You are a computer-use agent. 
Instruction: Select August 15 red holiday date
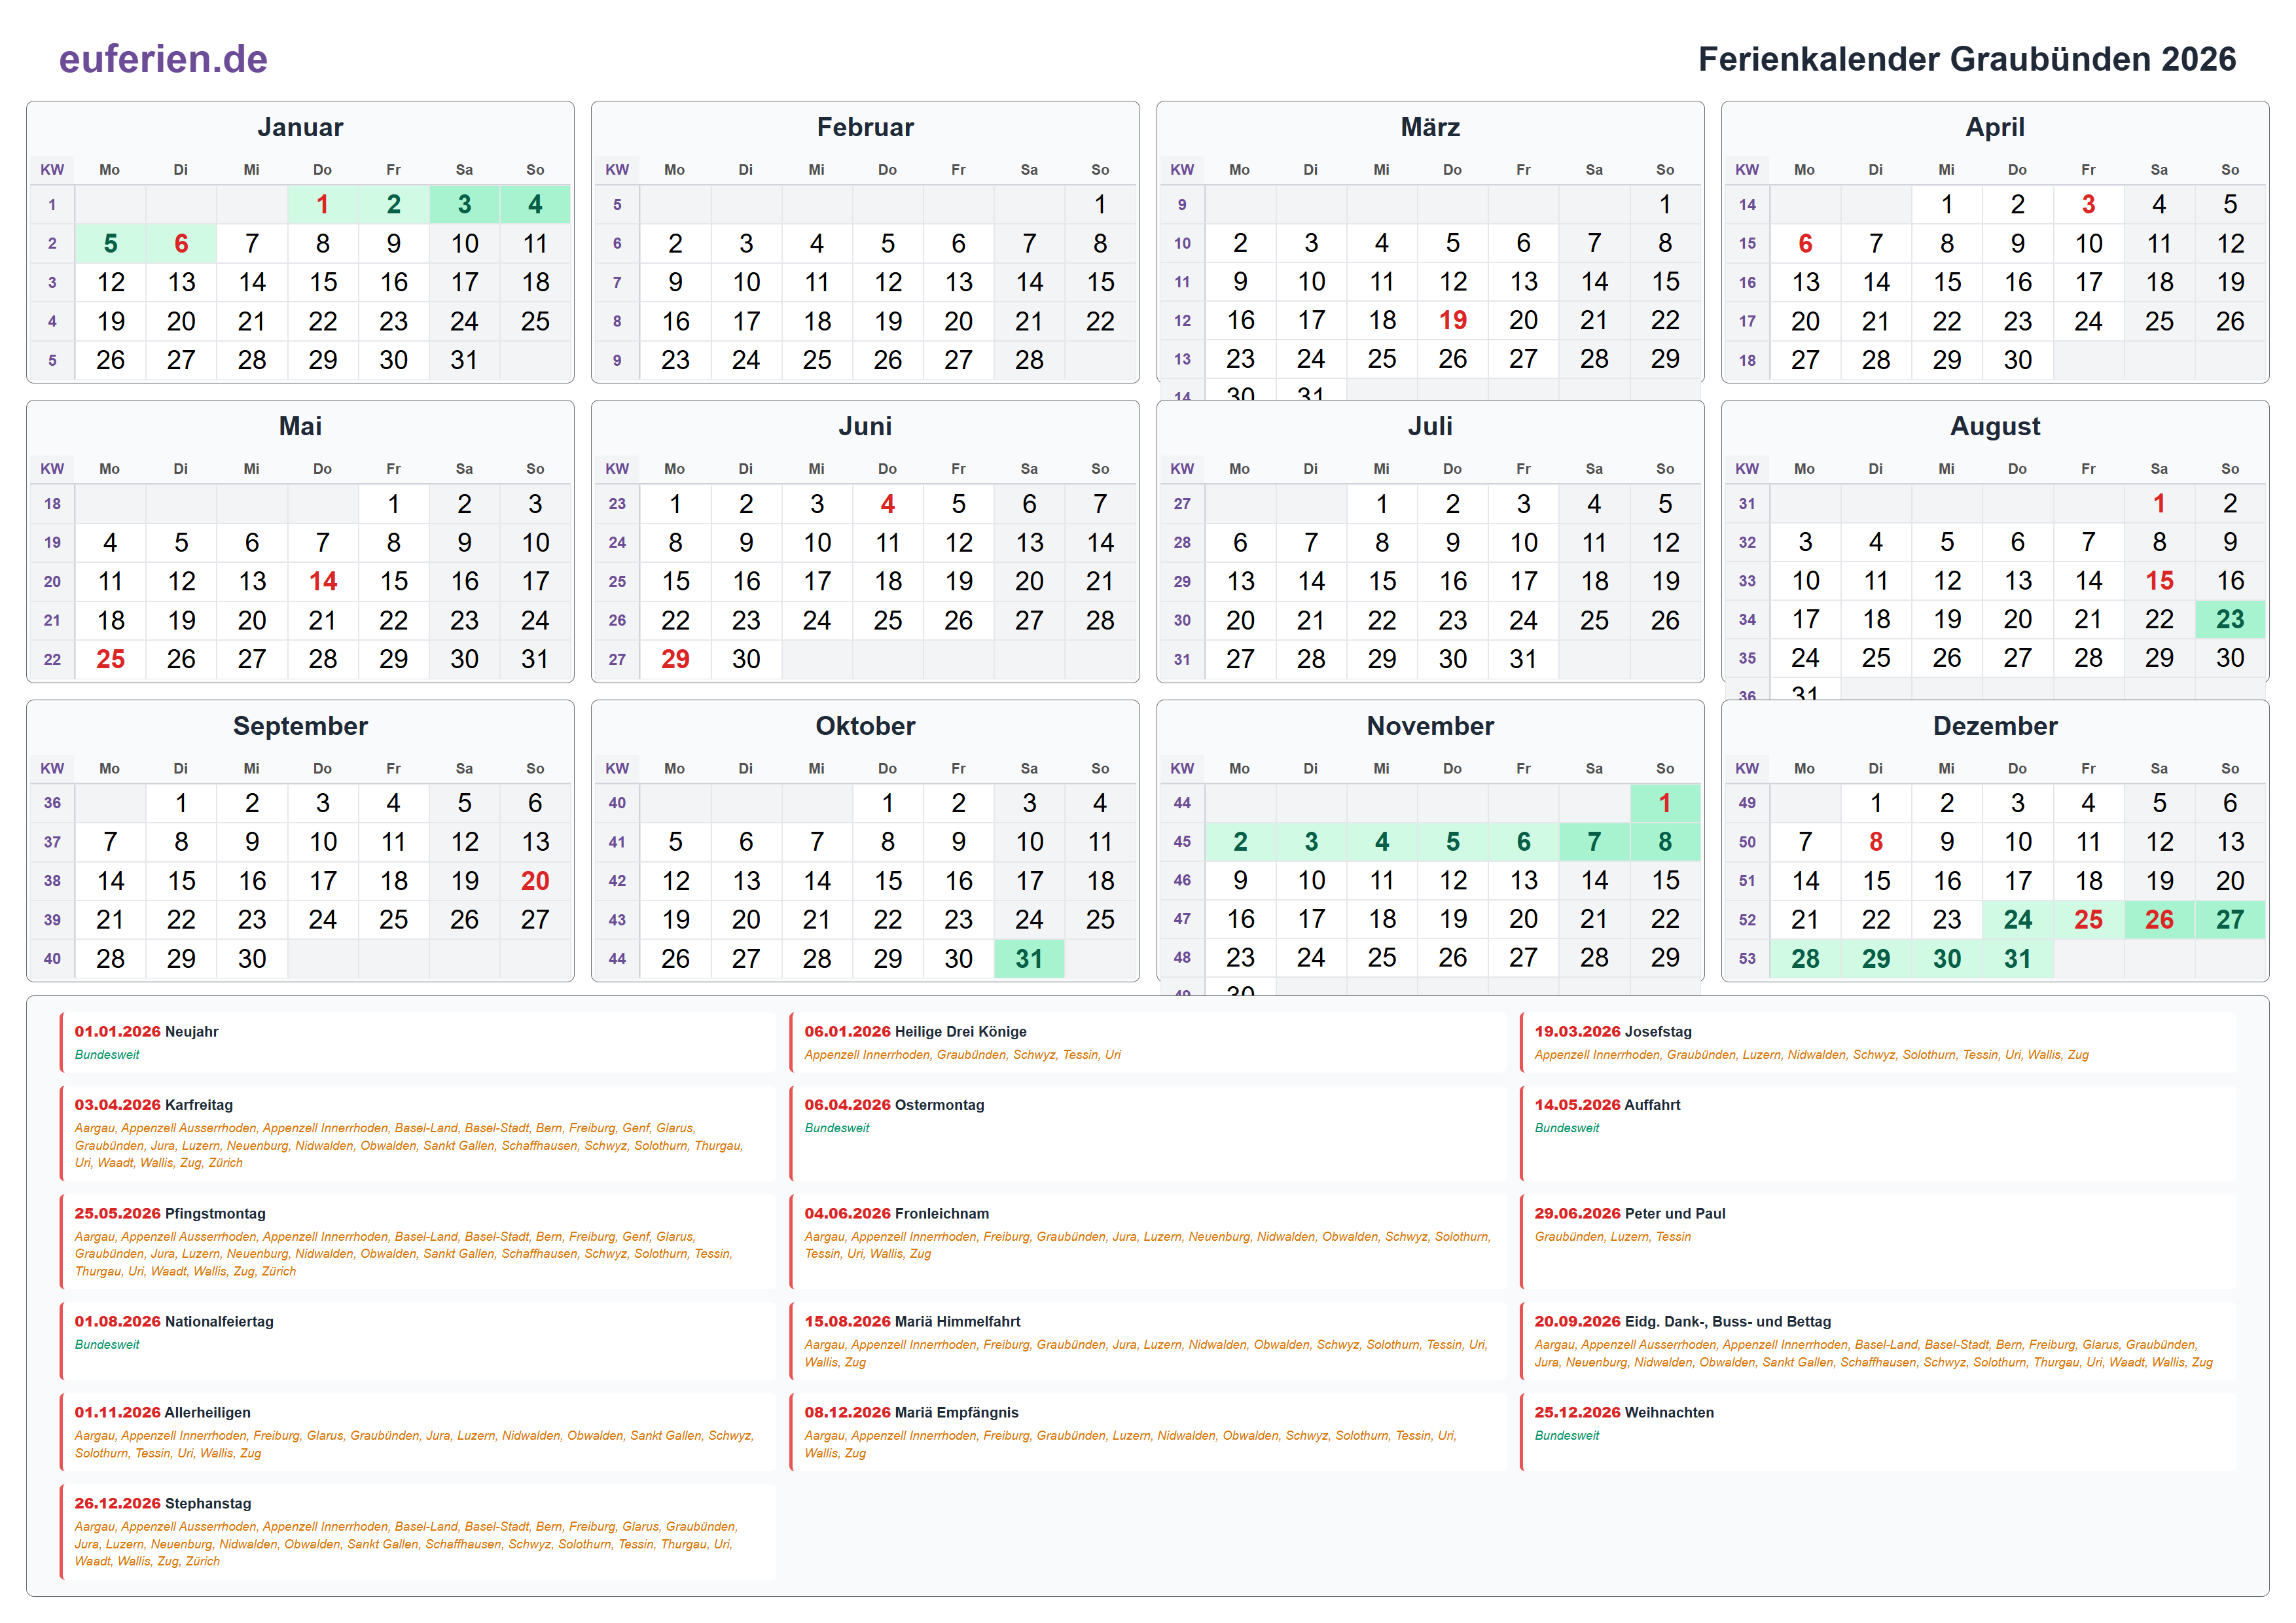click(2159, 581)
